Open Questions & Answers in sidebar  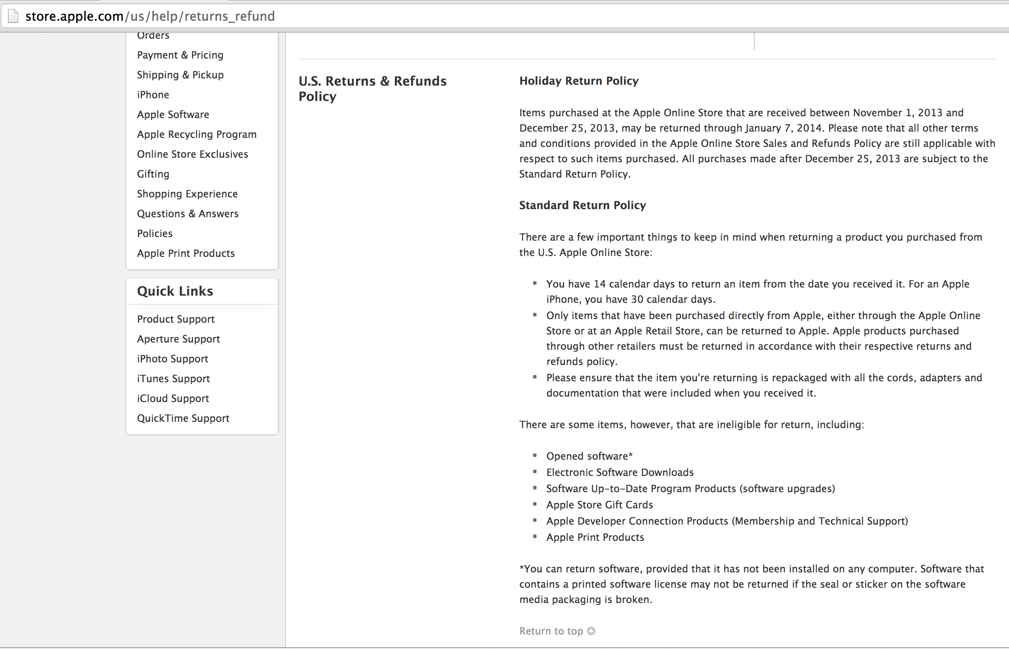tap(188, 214)
